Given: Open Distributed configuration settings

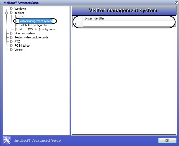Looking at the screenshot, I should tap(34, 25).
